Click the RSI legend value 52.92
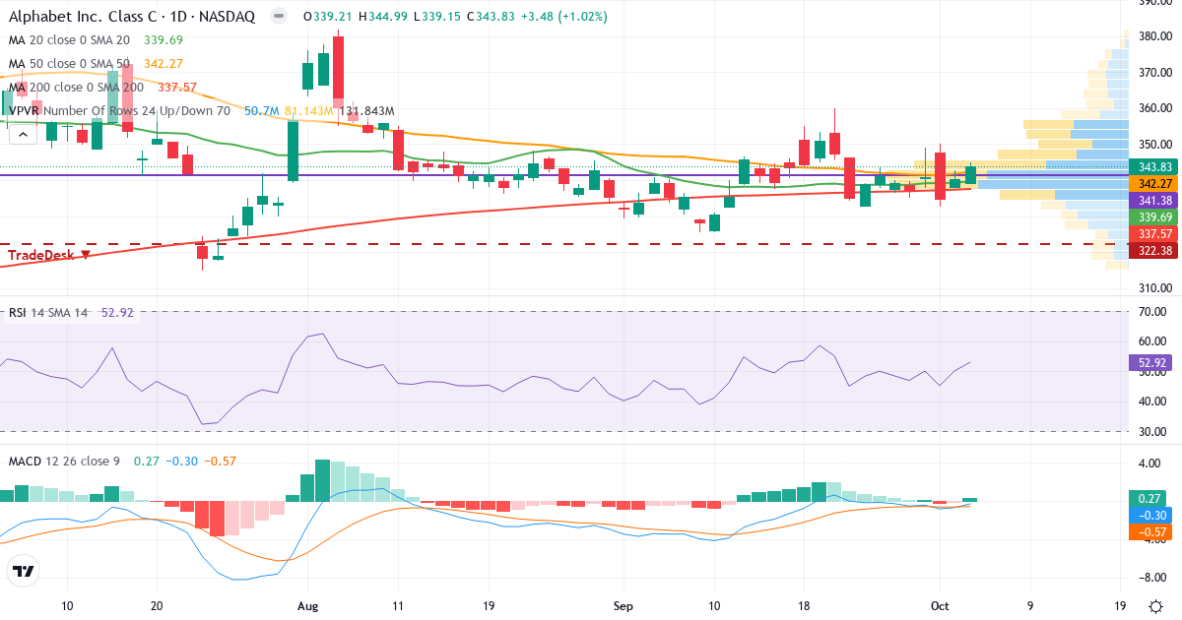 (116, 313)
